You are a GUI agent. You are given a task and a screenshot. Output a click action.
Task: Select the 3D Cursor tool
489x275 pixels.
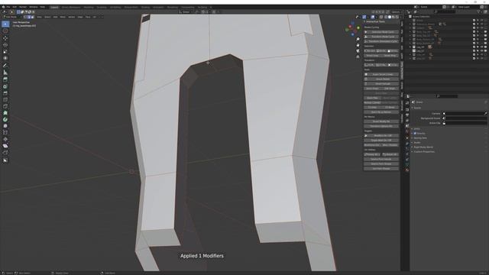(5, 31)
